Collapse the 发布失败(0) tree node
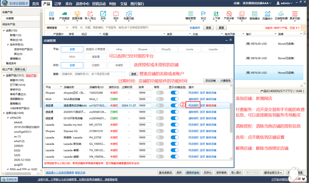 pyautogui.click(x=8, y=45)
